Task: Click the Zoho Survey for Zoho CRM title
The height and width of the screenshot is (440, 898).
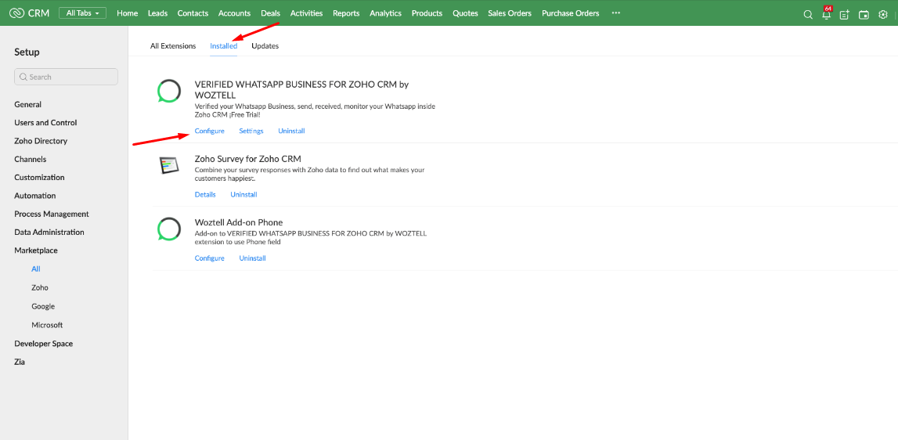Action: tap(248, 159)
